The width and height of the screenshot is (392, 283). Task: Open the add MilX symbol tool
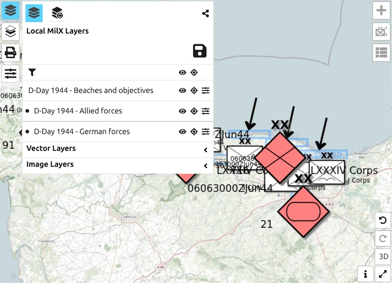381,31
